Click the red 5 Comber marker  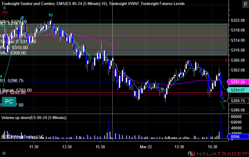(226, 60)
